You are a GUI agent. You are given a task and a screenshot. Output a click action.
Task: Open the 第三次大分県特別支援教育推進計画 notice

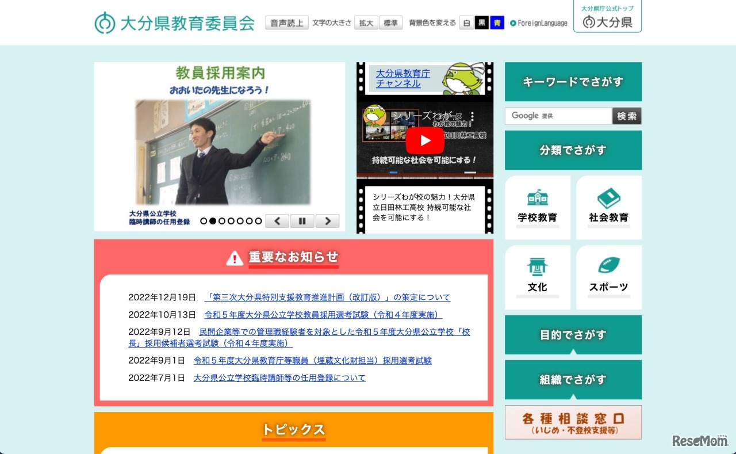pos(328,297)
